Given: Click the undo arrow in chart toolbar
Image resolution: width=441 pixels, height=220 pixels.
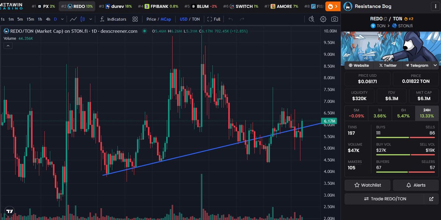Looking at the screenshot, I should point(231,19).
